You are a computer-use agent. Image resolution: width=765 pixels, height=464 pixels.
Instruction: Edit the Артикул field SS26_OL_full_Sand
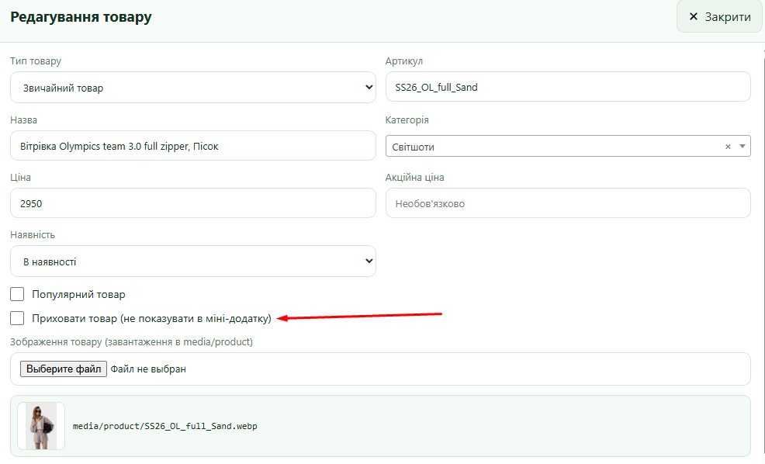[x=568, y=87]
